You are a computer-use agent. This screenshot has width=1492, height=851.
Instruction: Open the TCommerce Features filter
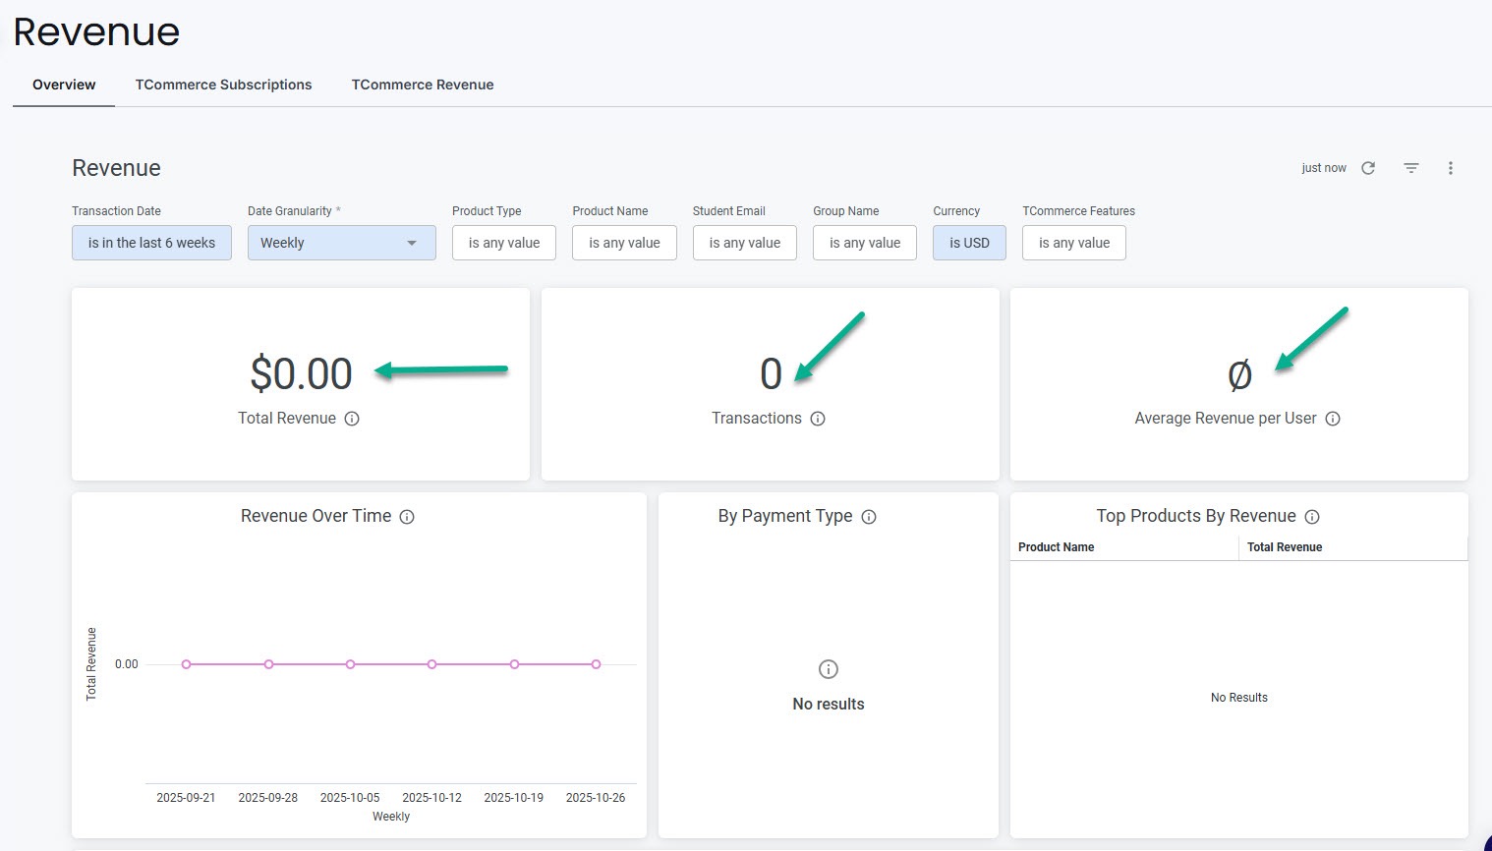1074,243
